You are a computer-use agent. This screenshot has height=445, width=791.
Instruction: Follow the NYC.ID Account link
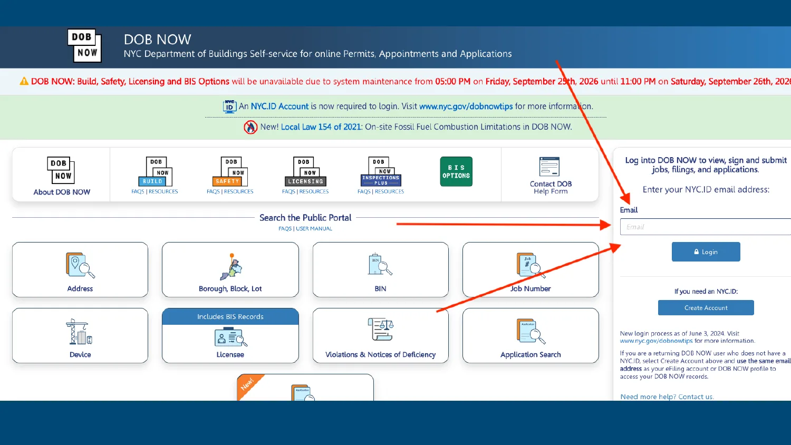[x=279, y=107]
